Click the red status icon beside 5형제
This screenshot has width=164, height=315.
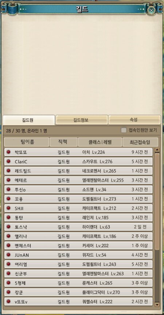coord(8,283)
